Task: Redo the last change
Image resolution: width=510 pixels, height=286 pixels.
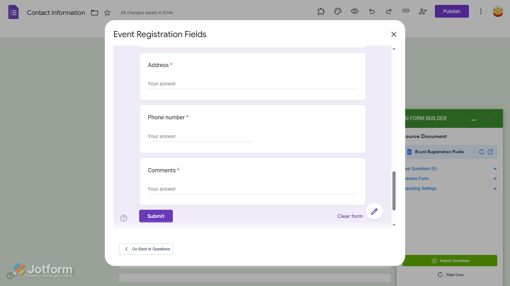Action: click(389, 11)
